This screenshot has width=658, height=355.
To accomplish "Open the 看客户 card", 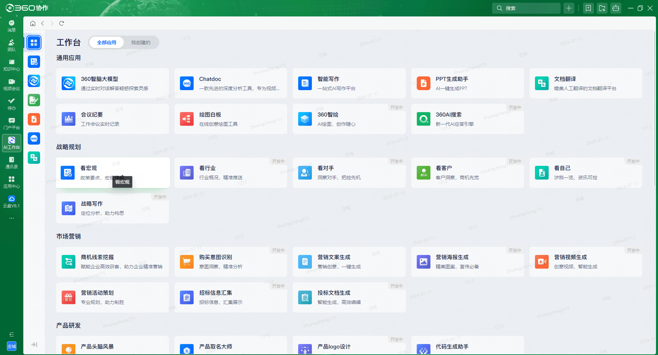I will (x=467, y=173).
